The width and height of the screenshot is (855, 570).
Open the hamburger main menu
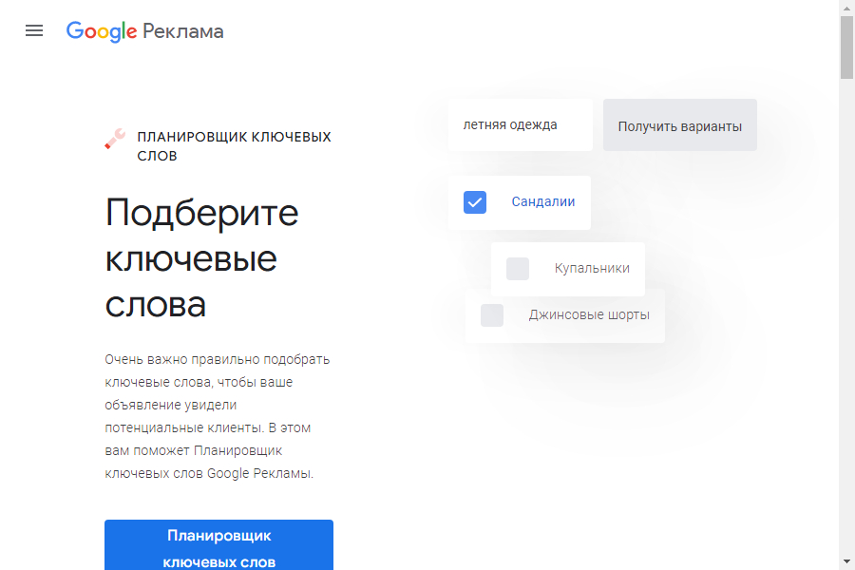(34, 30)
